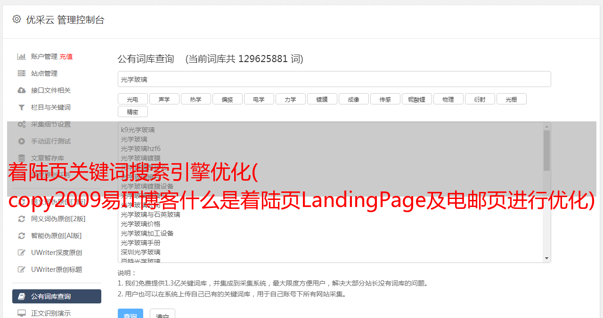This screenshot has height=318, width=603.
Task: Open UWriter深度原创 in sidebar
Action: 57,253
